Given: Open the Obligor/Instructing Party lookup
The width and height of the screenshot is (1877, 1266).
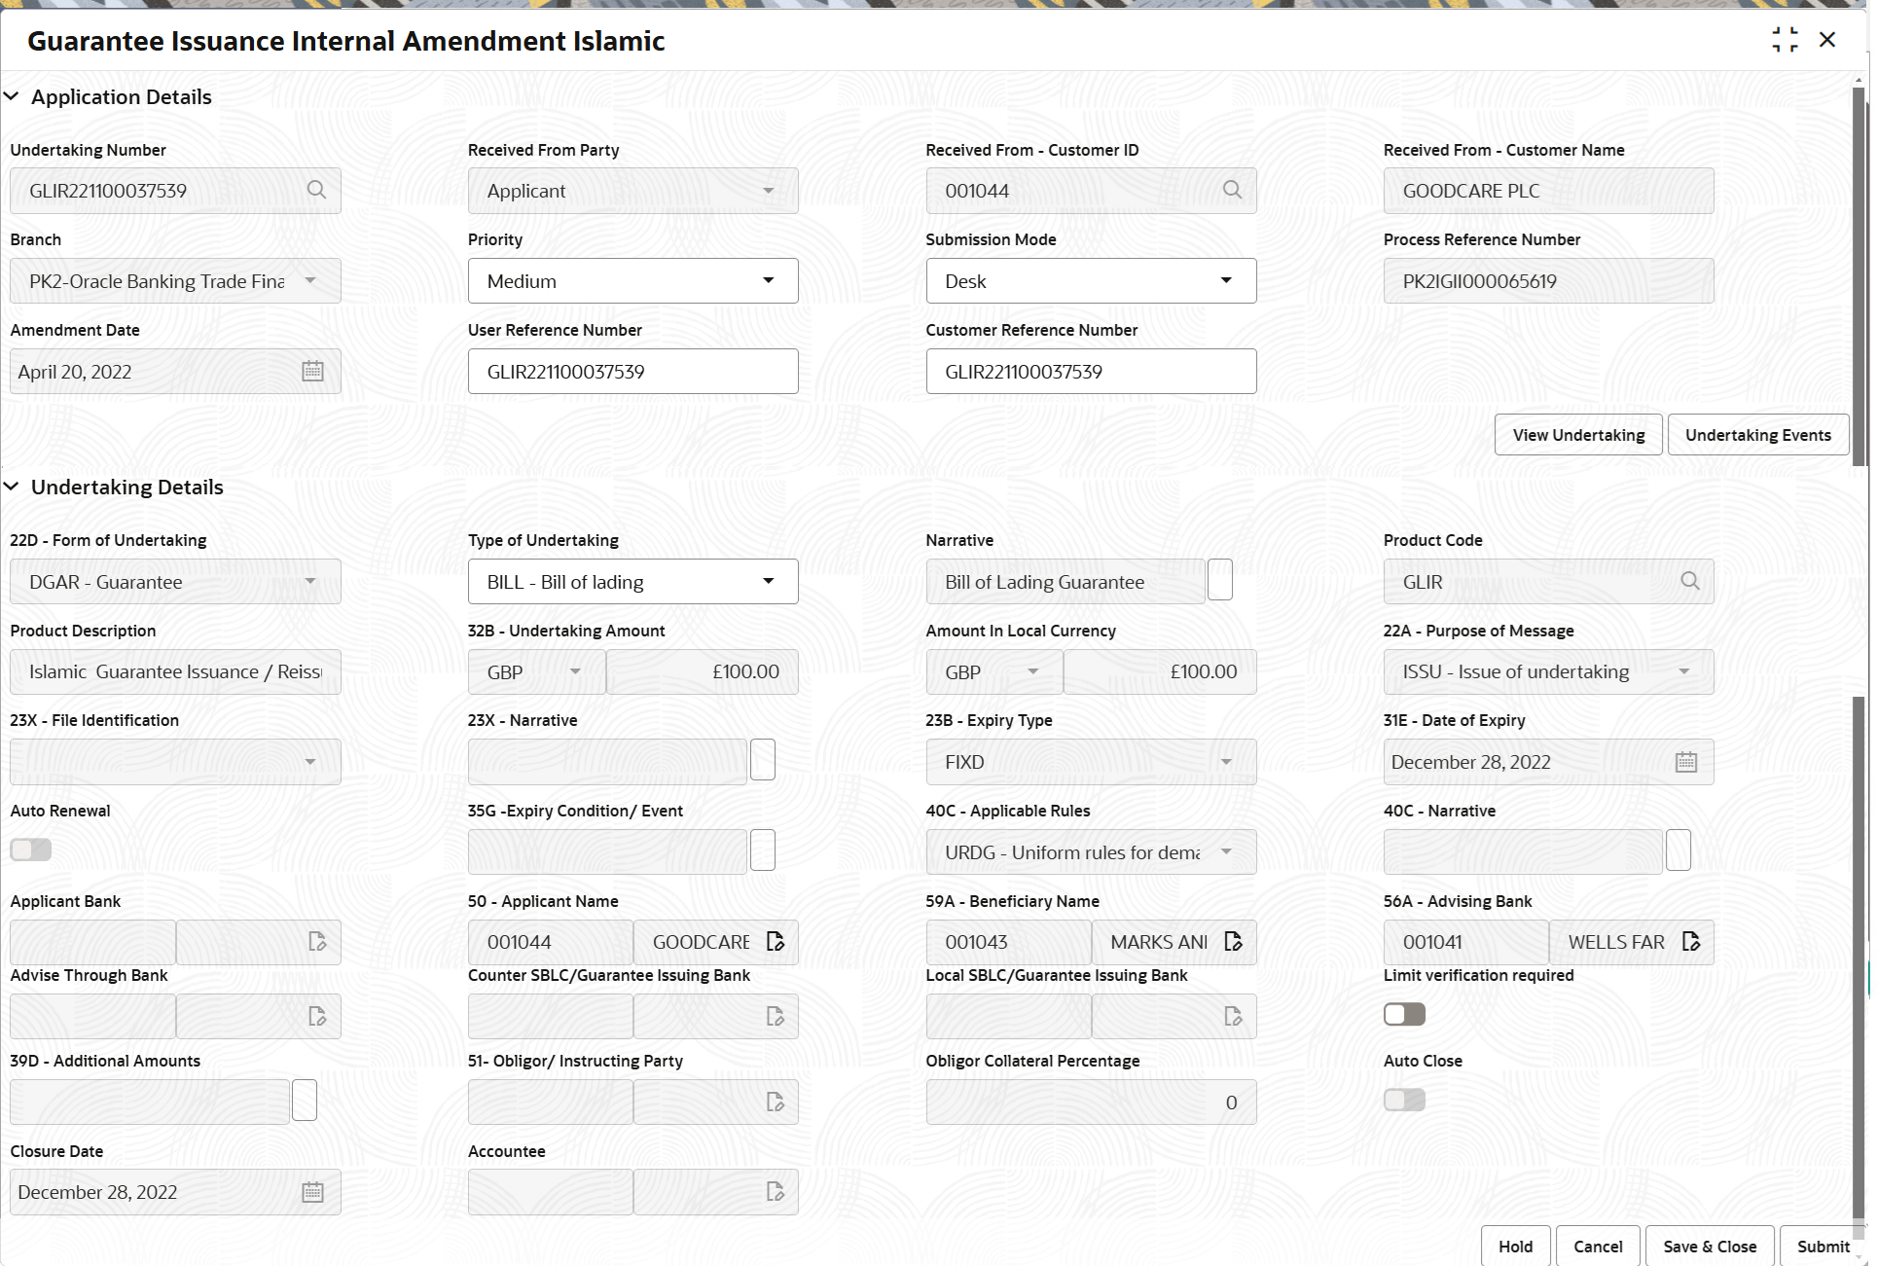Looking at the screenshot, I should [x=776, y=1102].
